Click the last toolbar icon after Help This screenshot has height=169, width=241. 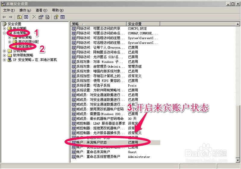(x=63, y=17)
